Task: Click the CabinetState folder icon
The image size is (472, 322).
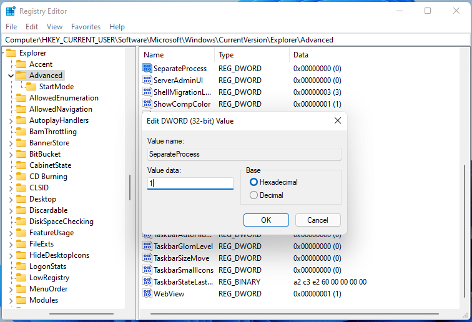Action: (x=21, y=165)
